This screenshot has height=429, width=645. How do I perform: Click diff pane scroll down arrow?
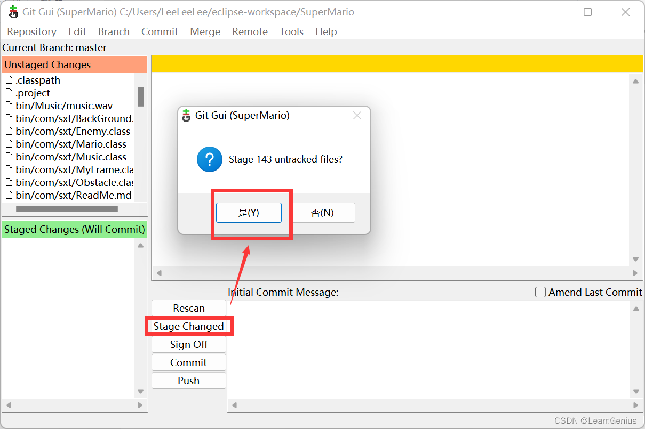click(635, 260)
